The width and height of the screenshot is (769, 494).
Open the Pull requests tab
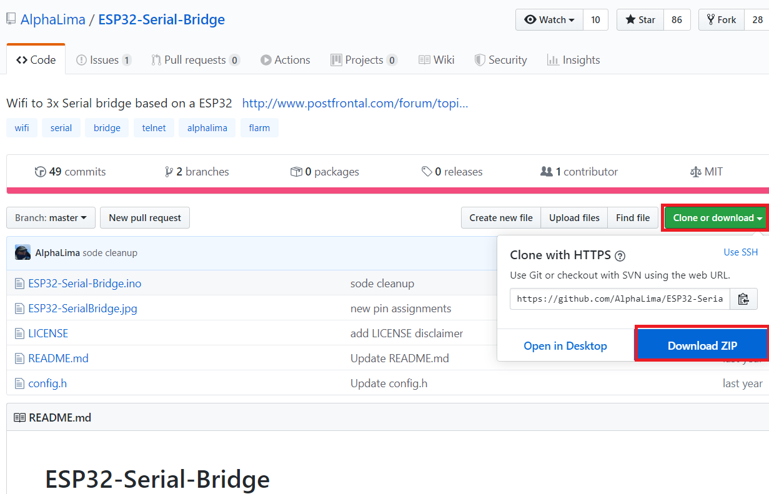click(x=195, y=60)
